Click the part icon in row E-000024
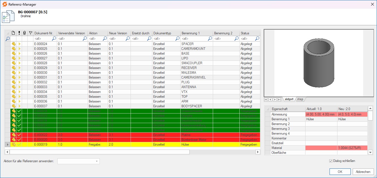Viewport: 377px width, 178px height. point(13,44)
